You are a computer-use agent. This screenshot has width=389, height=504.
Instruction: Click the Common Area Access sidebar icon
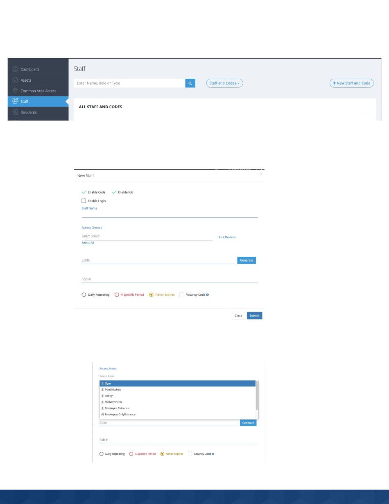(15, 91)
